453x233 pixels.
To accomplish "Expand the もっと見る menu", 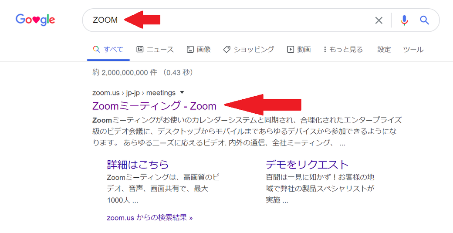I will [x=343, y=49].
